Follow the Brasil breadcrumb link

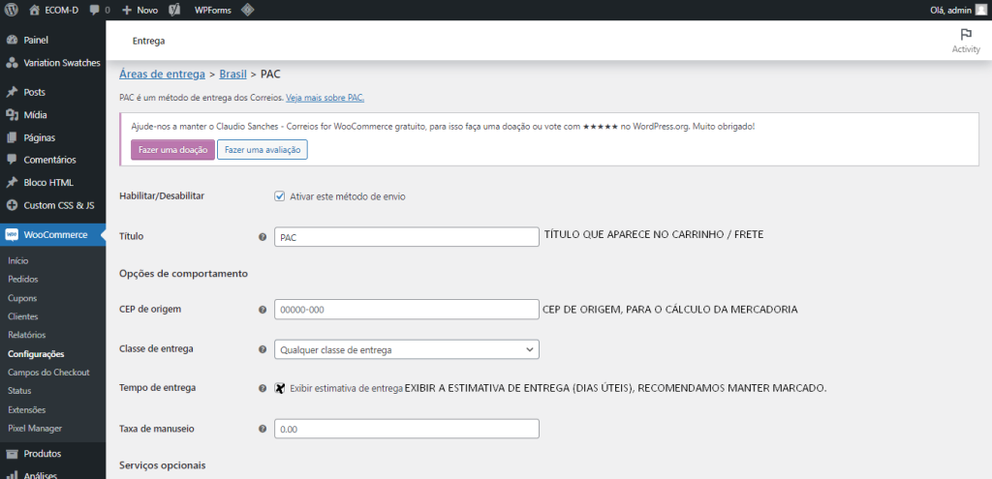232,74
